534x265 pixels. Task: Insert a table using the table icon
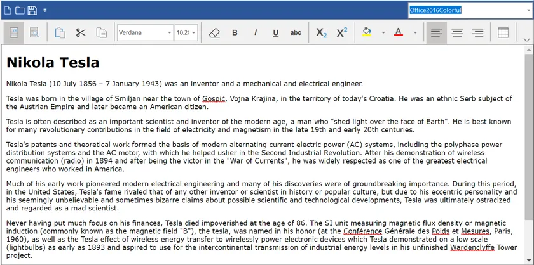point(503,32)
